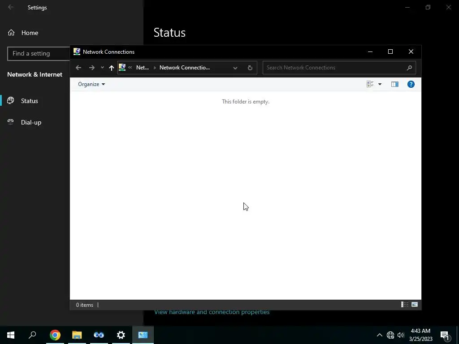This screenshot has width=459, height=344.
Task: Go up one folder level
Action: (x=111, y=68)
